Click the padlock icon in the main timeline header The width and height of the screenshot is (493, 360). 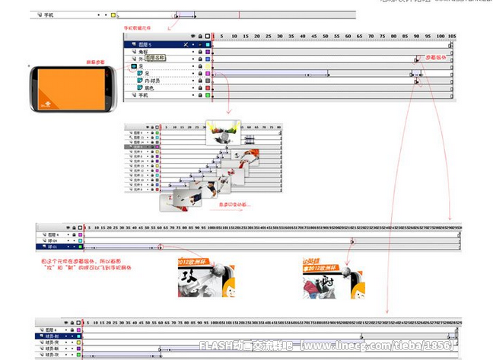(200, 37)
